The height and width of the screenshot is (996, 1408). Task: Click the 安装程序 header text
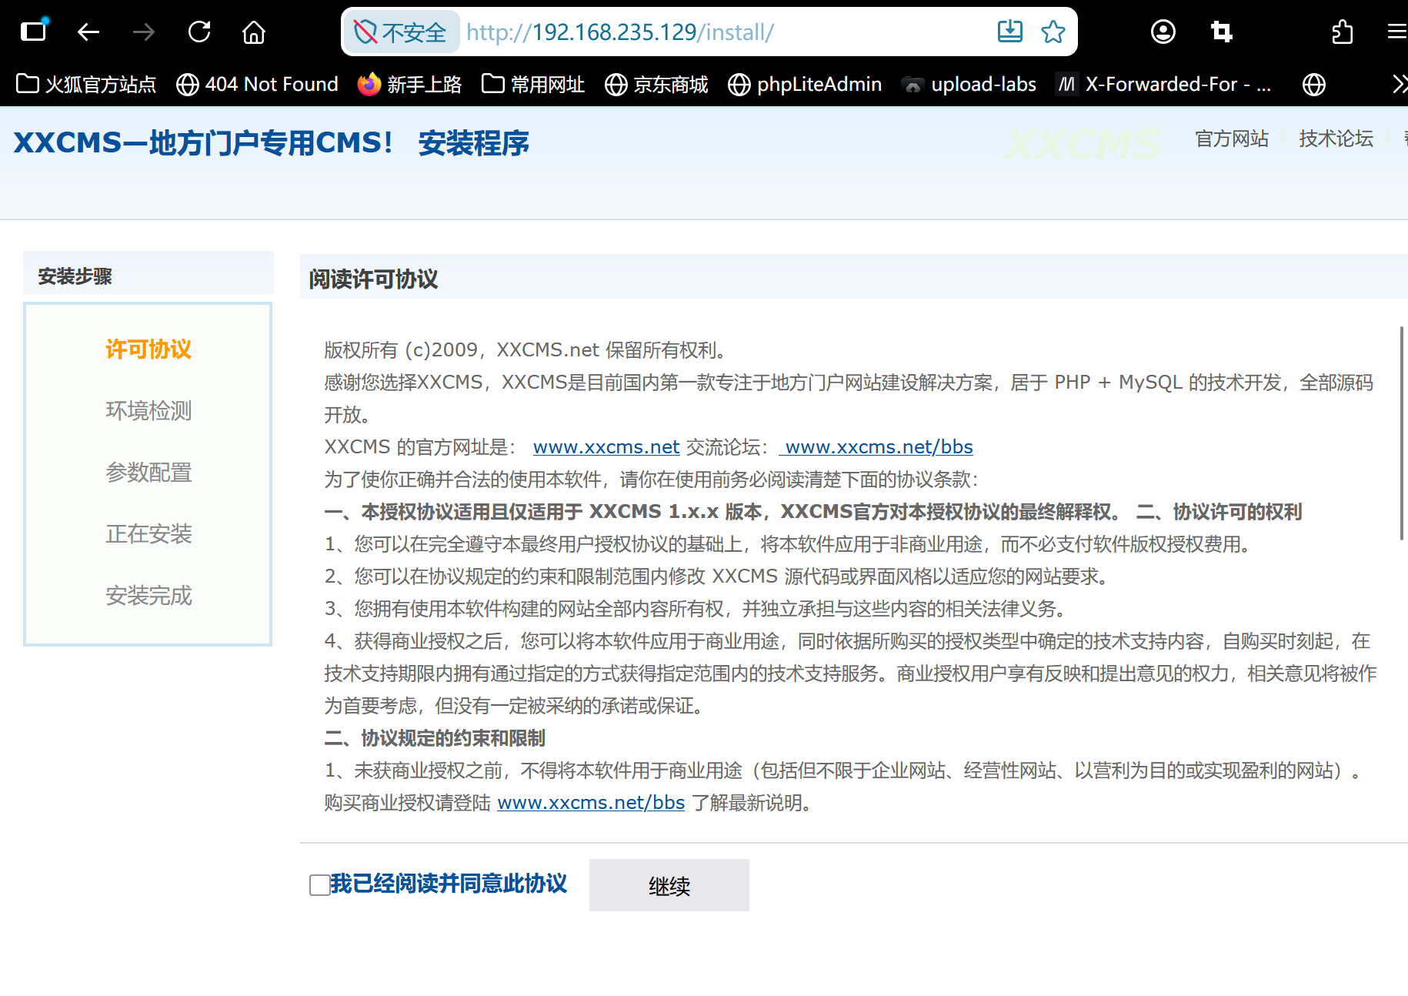474,143
